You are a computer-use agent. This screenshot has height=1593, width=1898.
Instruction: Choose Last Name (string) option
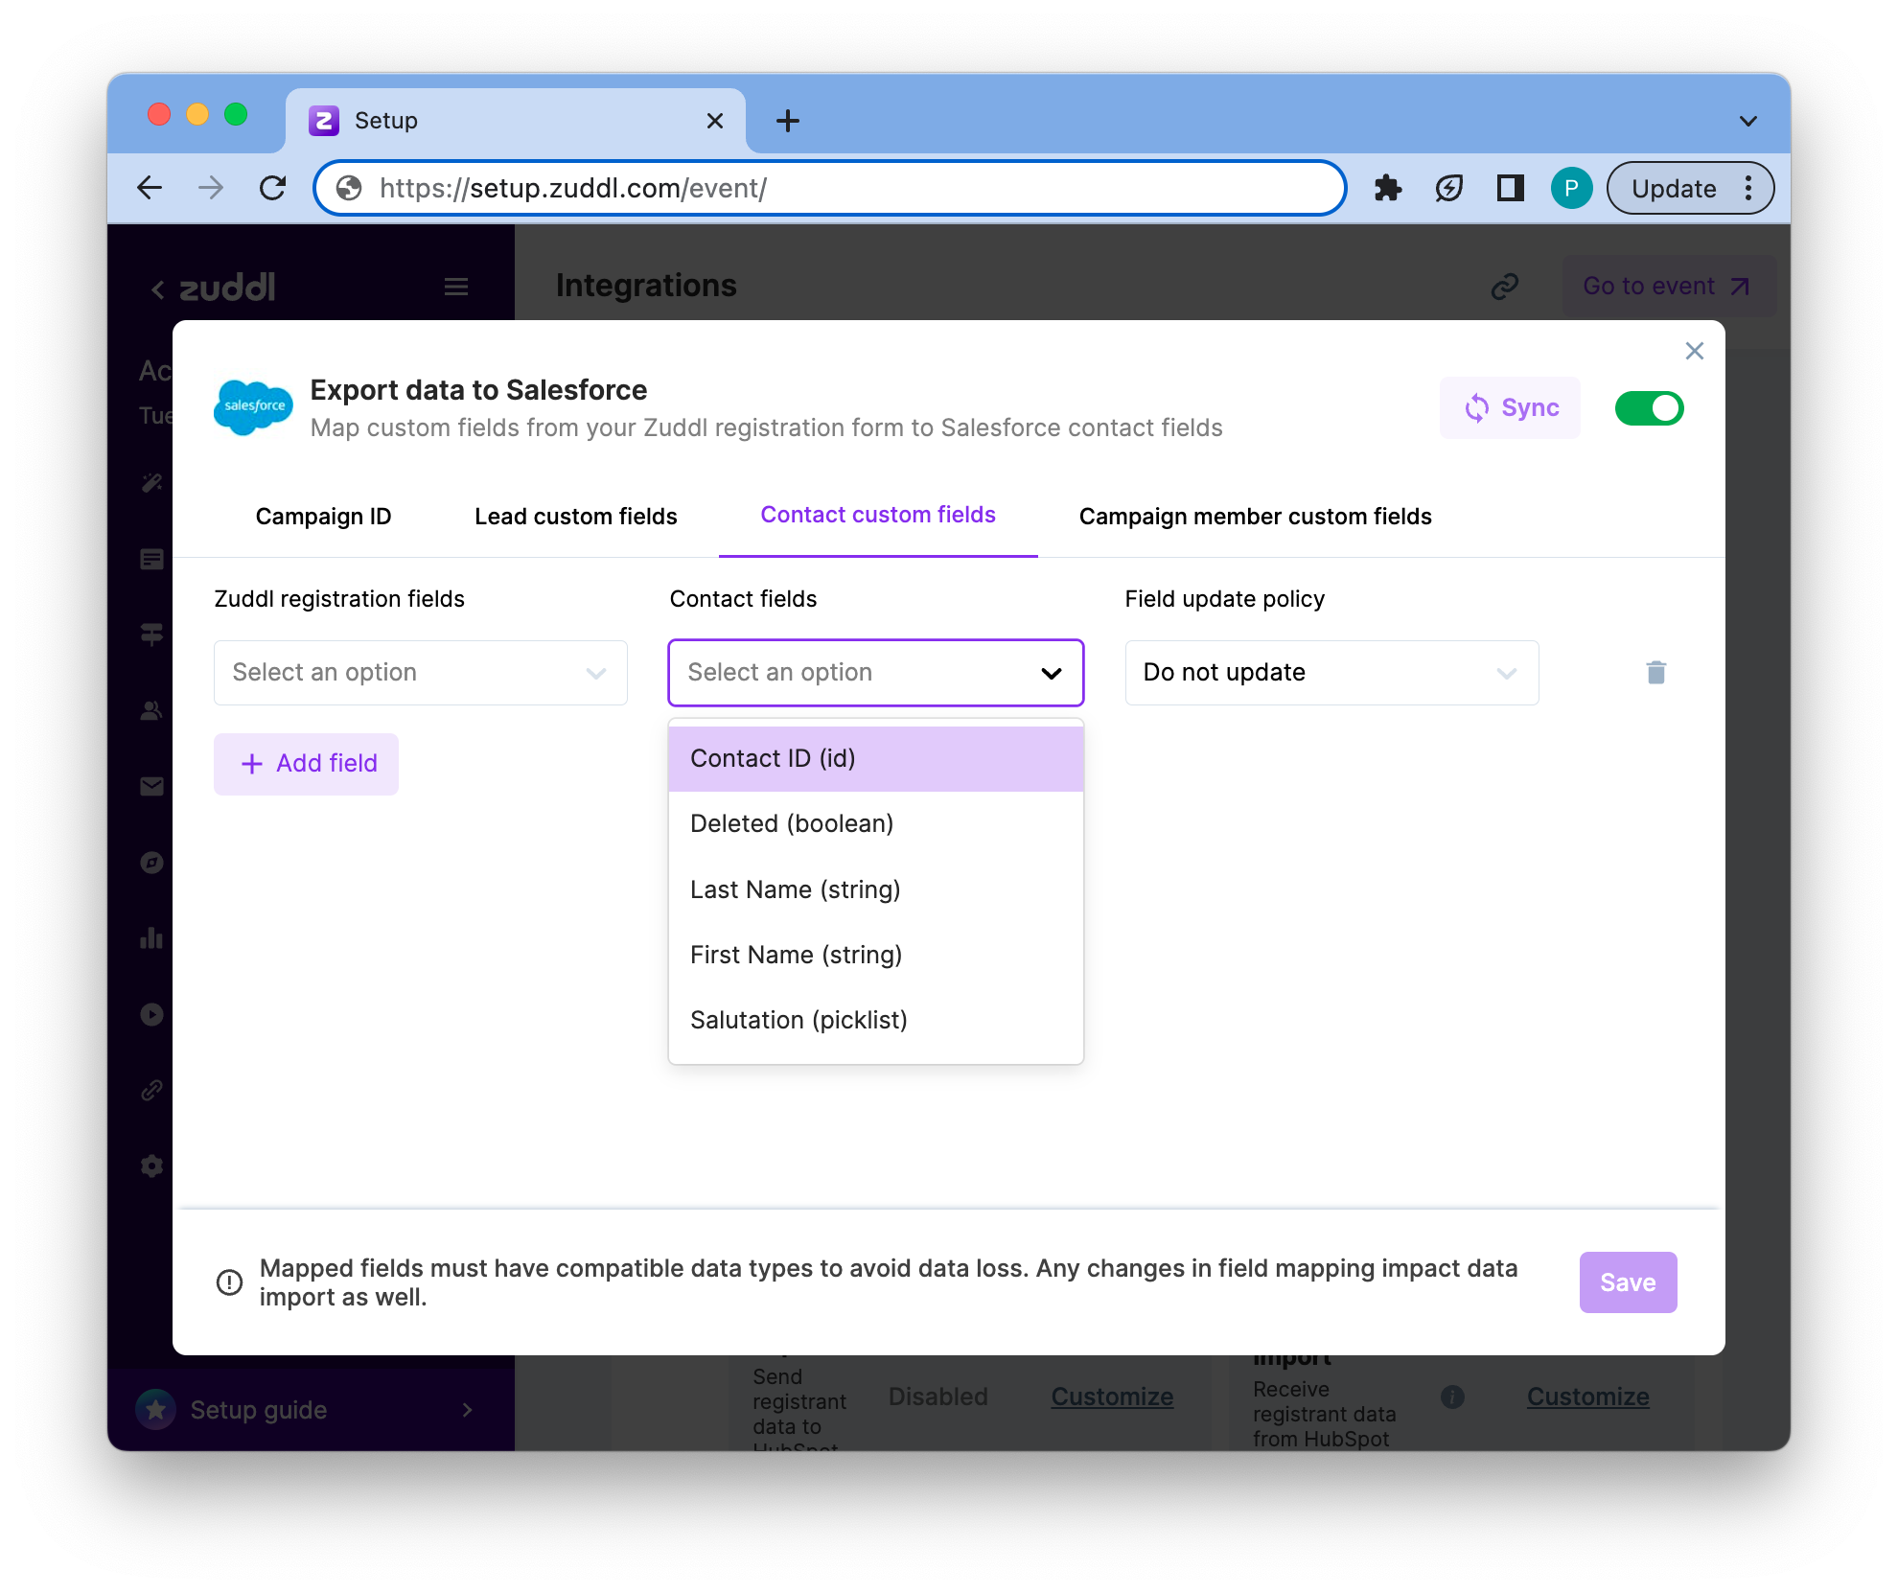875,890
